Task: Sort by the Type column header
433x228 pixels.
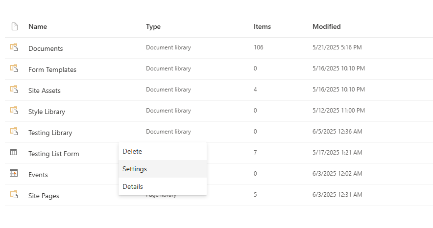Action: point(153,26)
